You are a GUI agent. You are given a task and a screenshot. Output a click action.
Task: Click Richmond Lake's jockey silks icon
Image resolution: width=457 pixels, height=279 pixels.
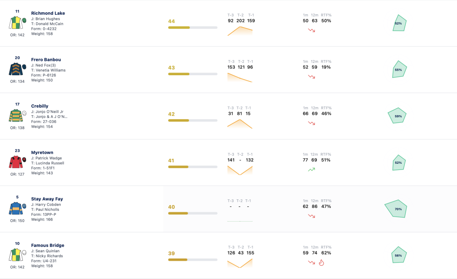click(x=17, y=23)
